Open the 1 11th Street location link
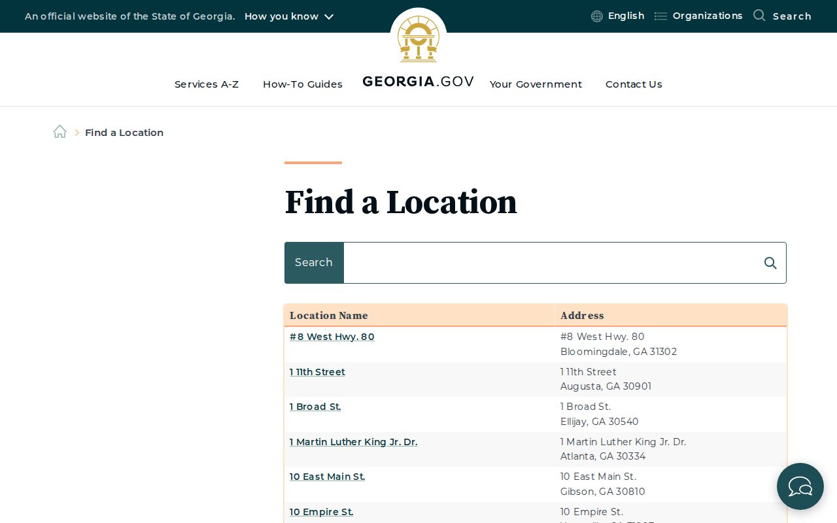 click(317, 372)
